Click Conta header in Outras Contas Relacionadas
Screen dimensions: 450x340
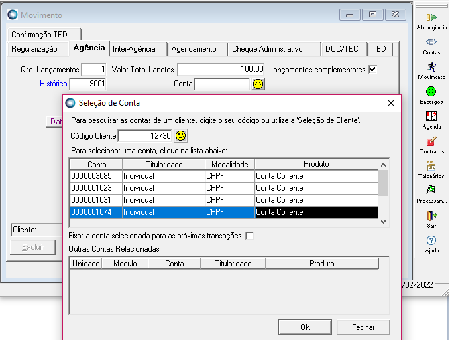pos(174,264)
